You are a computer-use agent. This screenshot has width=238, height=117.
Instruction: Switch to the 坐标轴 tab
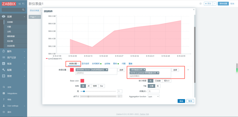pyautogui.click(x=107, y=64)
